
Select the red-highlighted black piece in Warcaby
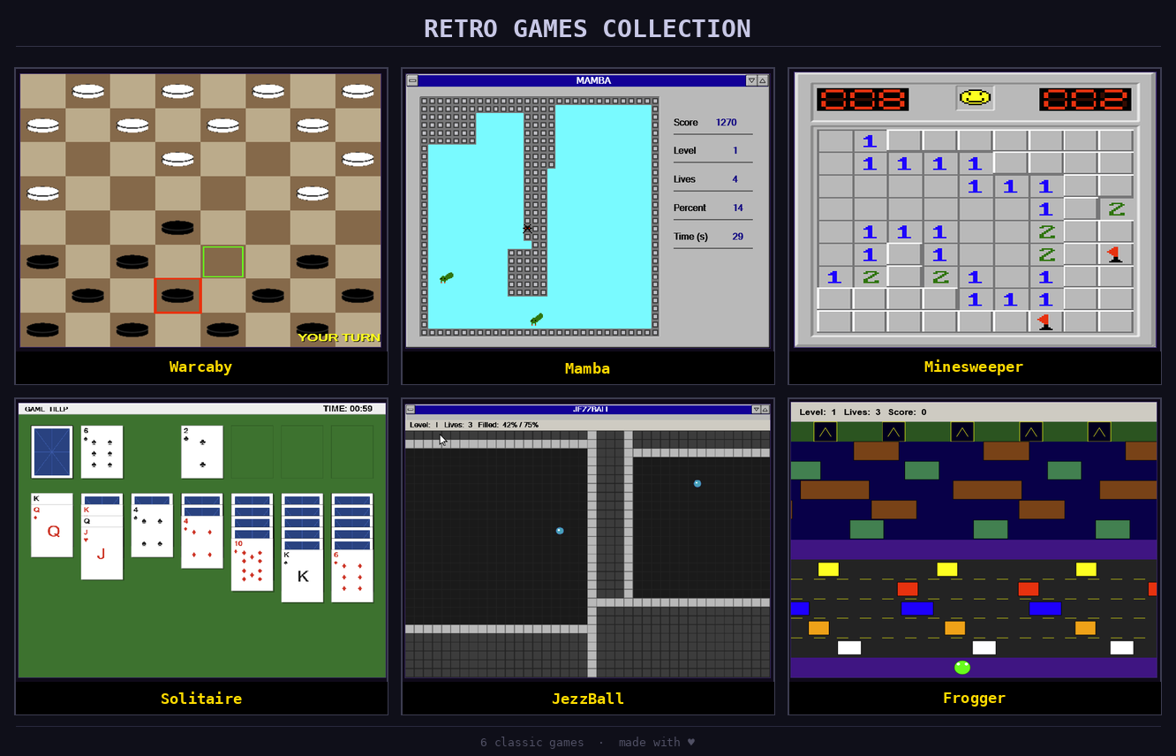point(177,295)
